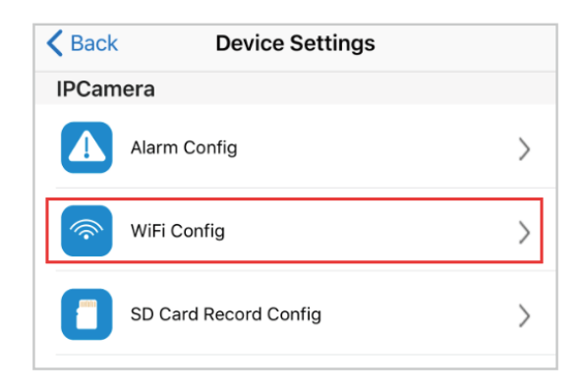The width and height of the screenshot is (581, 391).
Task: Open the Alarm Config text label
Action: tap(184, 147)
